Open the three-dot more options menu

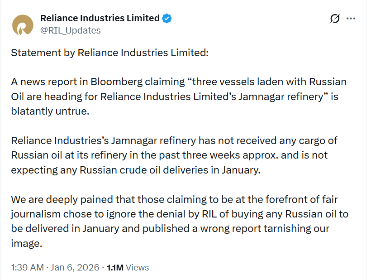click(x=351, y=19)
